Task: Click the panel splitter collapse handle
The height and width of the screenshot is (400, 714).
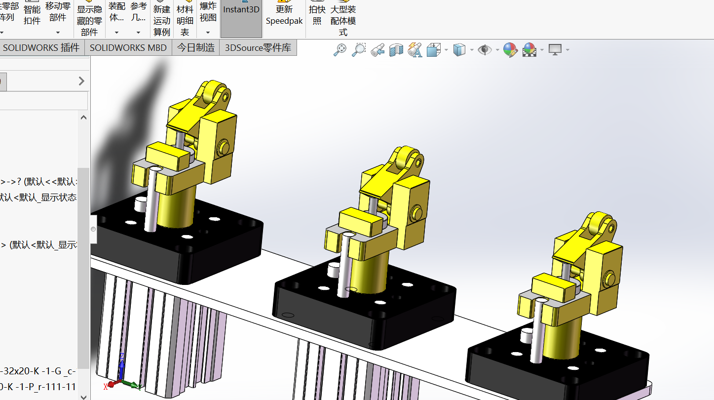Action: tap(93, 229)
